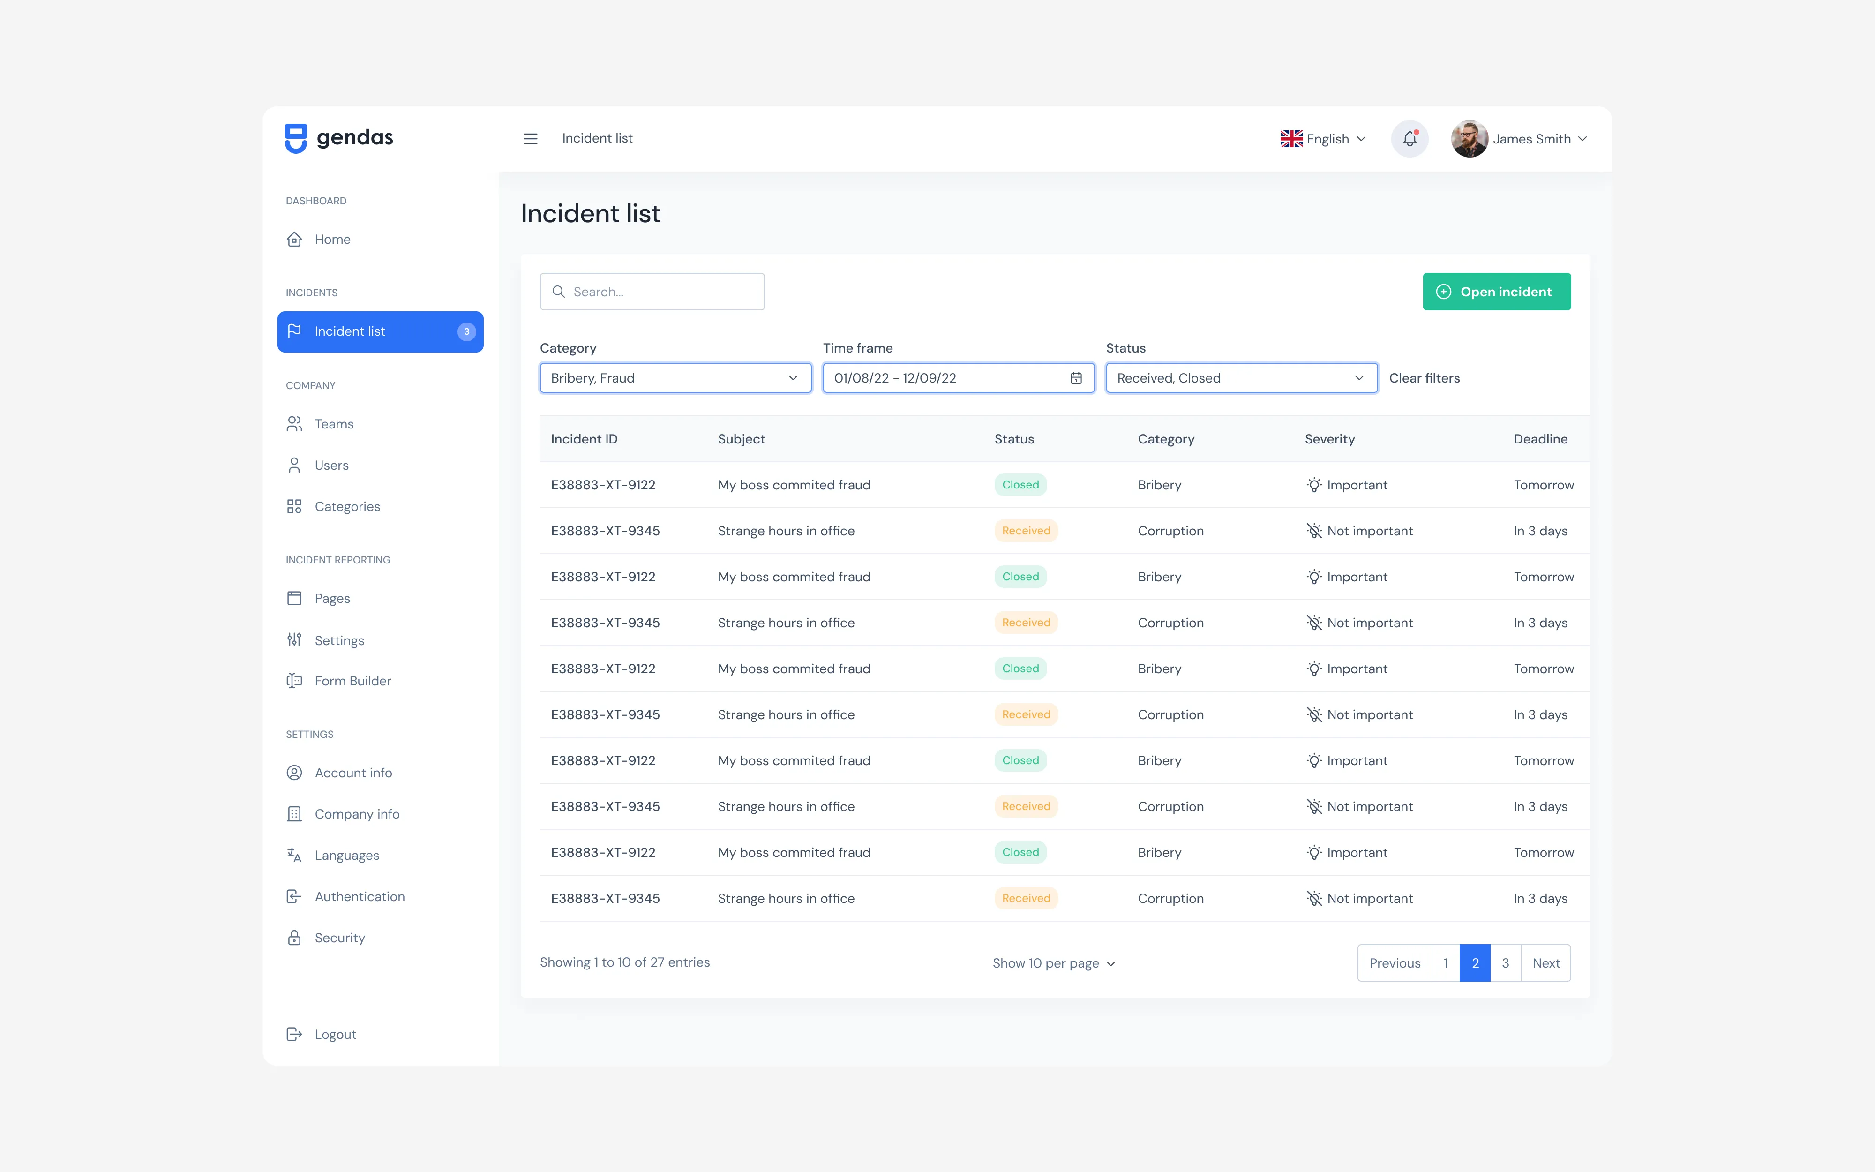
Task: Click the Incident list flag icon
Action: click(294, 331)
